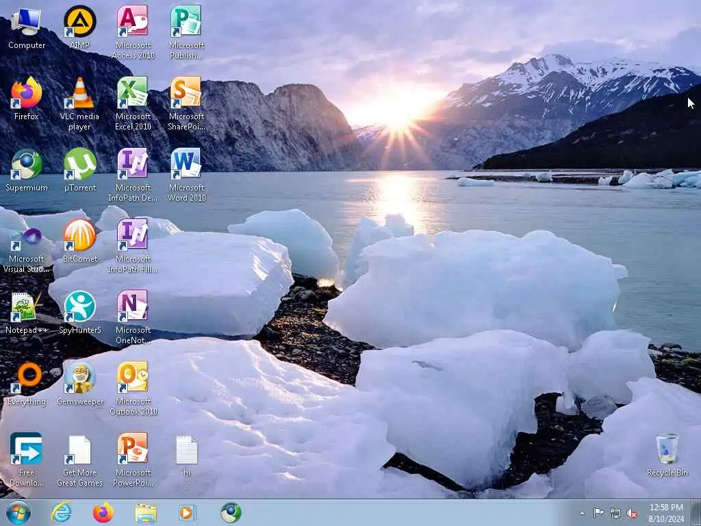
Task: Open the clock showing 12:58 PM
Action: pos(666,513)
